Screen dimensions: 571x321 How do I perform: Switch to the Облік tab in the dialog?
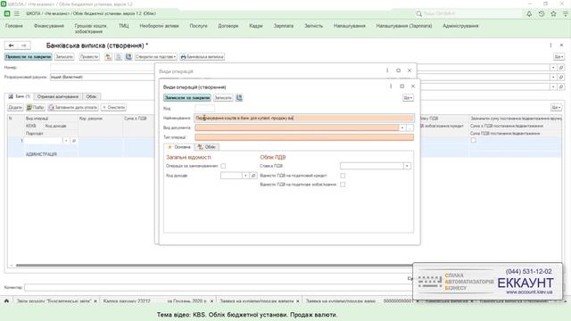coord(207,147)
